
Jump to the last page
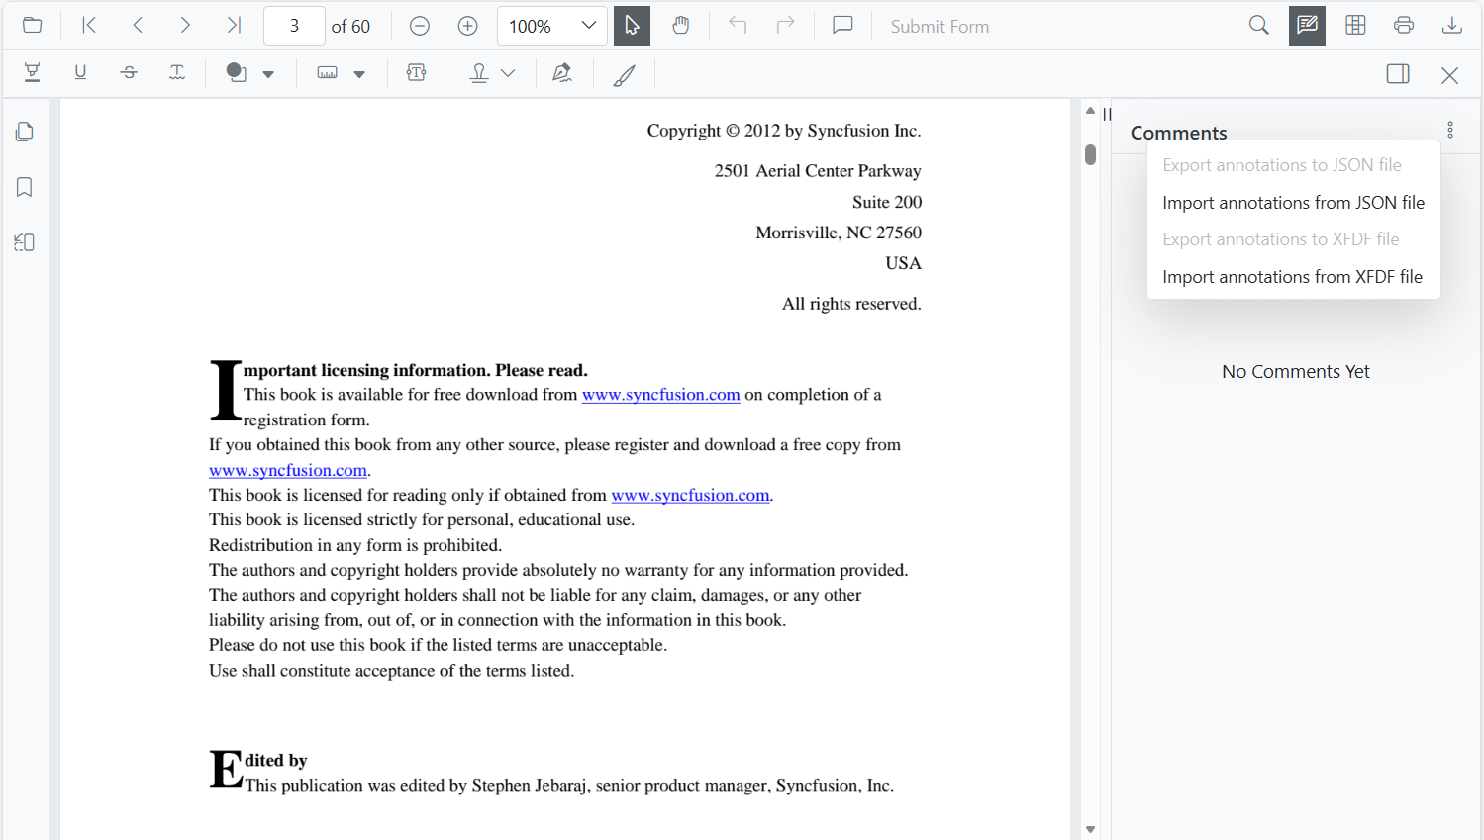click(234, 26)
